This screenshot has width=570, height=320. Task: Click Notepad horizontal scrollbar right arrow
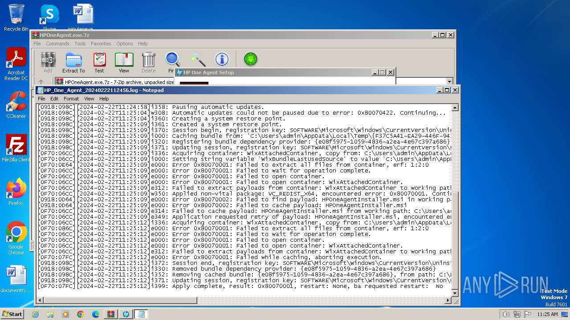(448, 301)
